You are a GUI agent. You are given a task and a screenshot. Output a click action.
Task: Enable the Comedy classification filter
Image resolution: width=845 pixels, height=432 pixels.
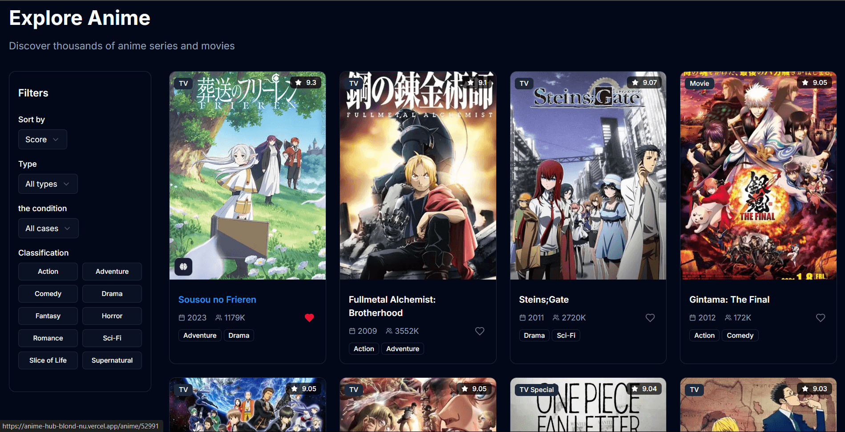coord(48,294)
